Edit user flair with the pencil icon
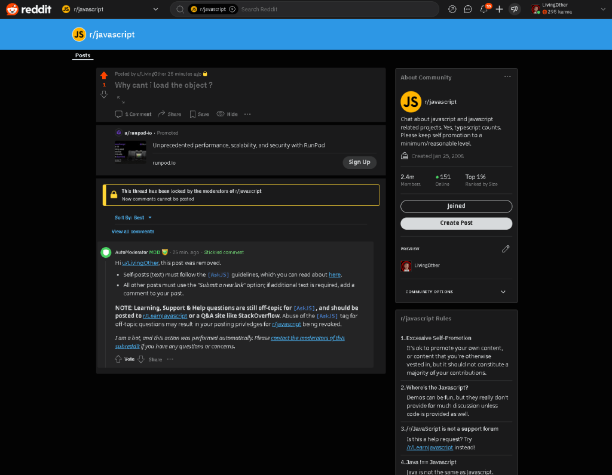The width and height of the screenshot is (612, 475). 506,249
